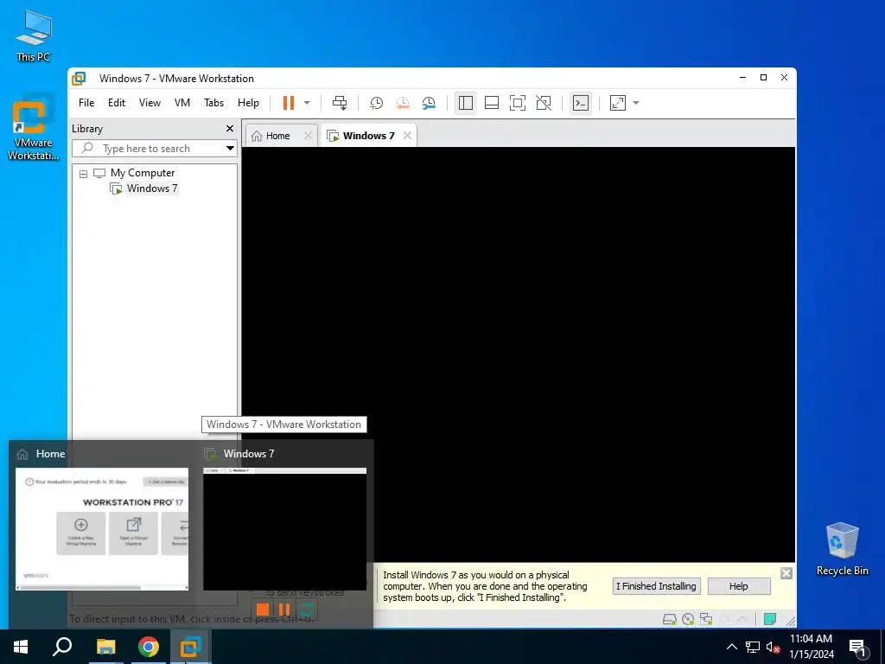Toggle the thumbnail bar view

pos(492,103)
